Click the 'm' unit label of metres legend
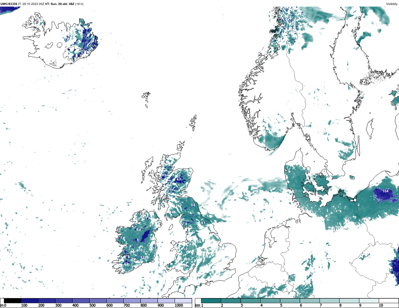The image size is (399, 308). pyautogui.click(x=2, y=306)
